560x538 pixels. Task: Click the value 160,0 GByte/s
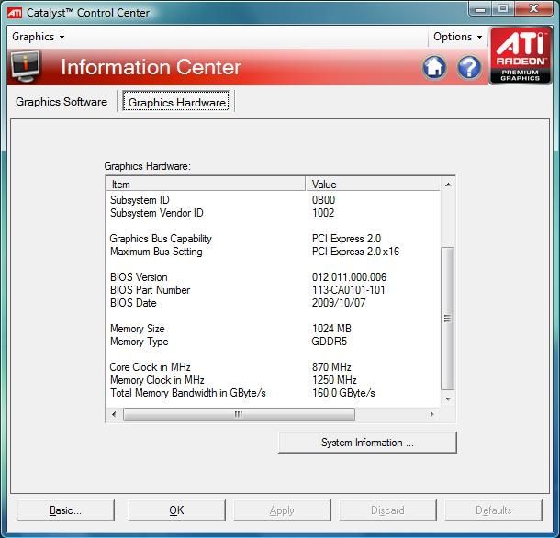[x=343, y=393]
